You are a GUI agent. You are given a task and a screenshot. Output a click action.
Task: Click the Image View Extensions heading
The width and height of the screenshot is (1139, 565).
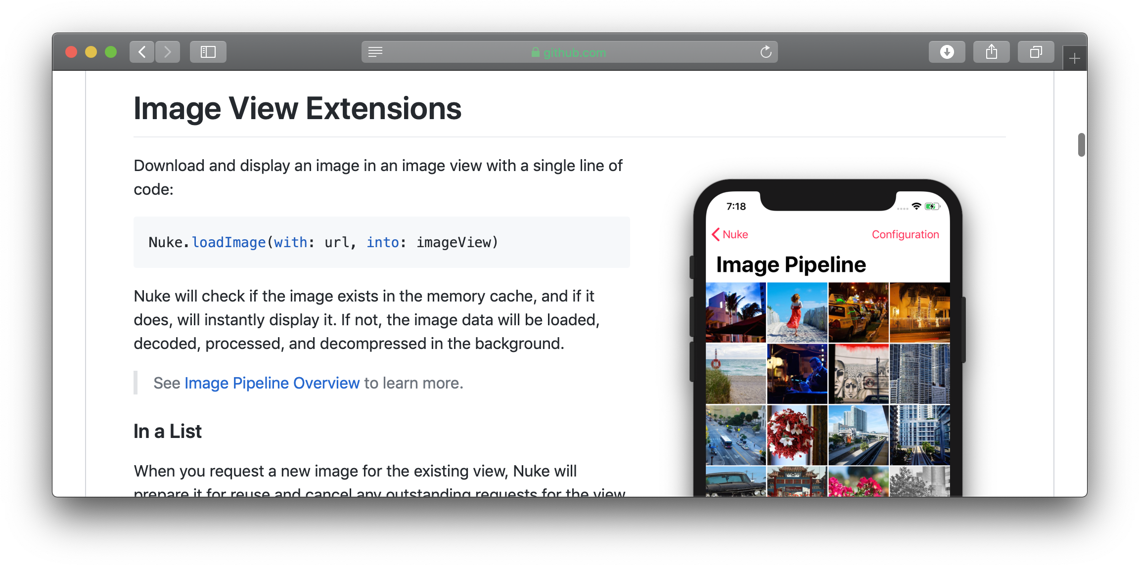coord(297,109)
